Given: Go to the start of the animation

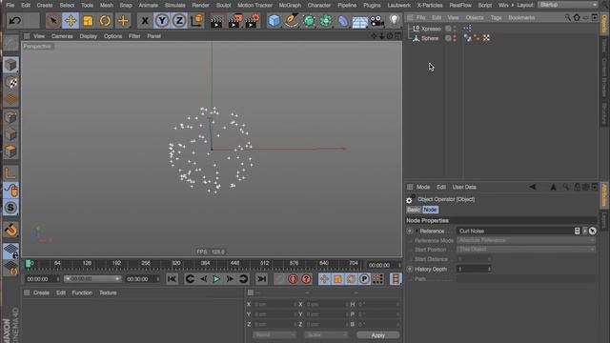Looking at the screenshot, I should [x=172, y=279].
